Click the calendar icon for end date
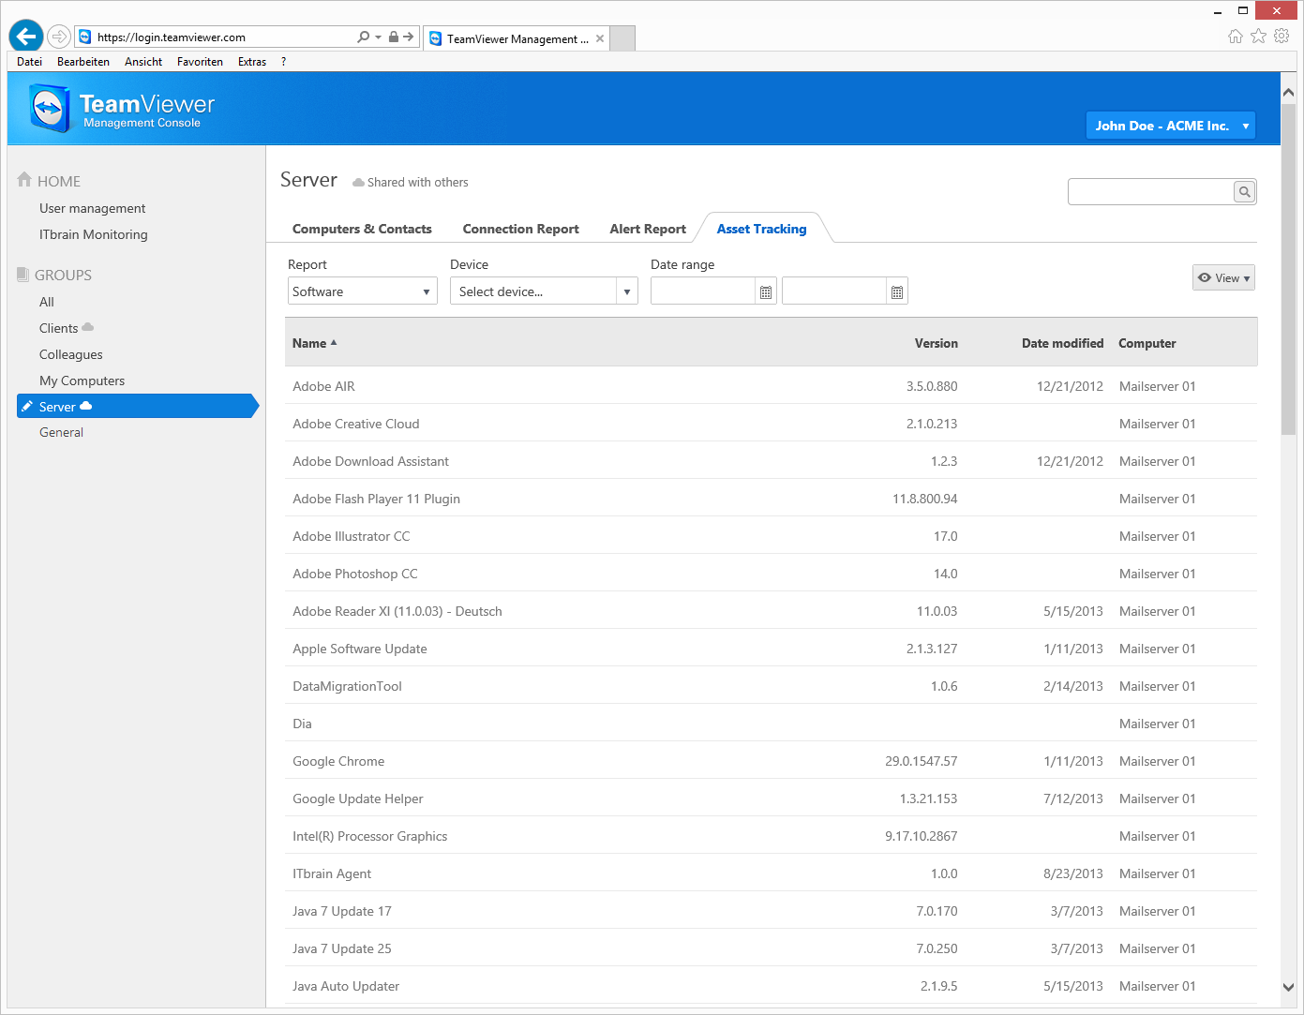1304x1015 pixels. (x=896, y=291)
